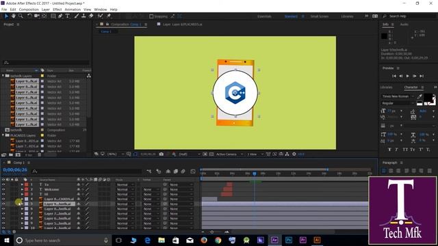Open the Composition menu
The width and height of the screenshot is (438, 246).
coord(29,10)
